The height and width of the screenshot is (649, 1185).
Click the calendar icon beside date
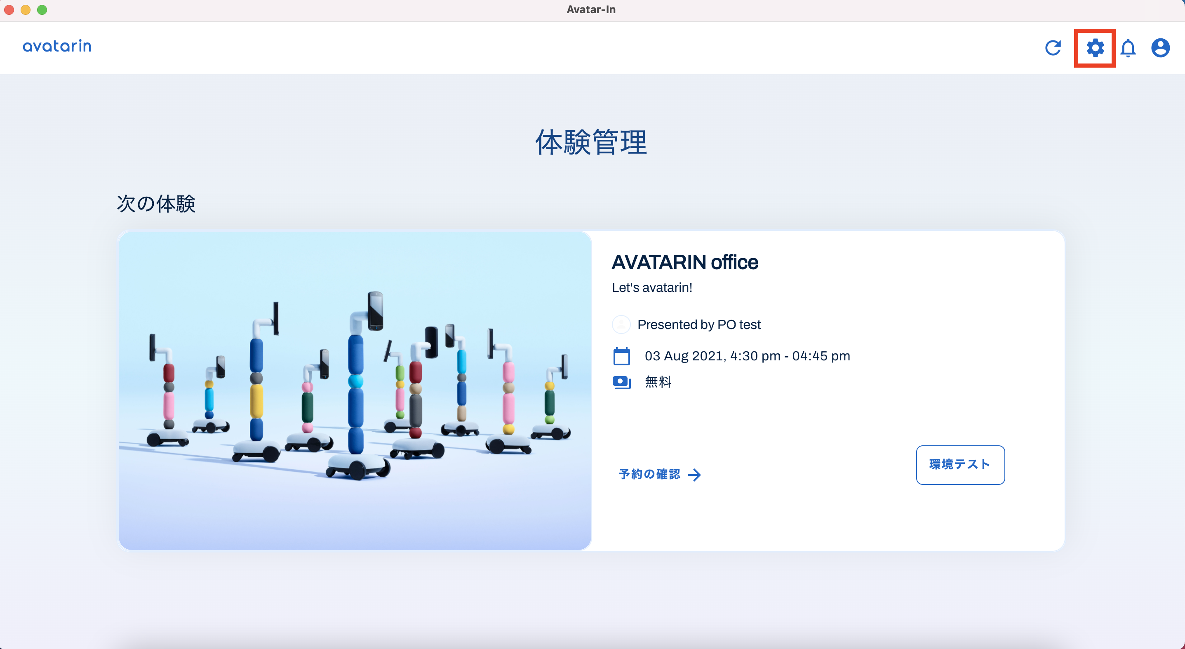point(621,357)
